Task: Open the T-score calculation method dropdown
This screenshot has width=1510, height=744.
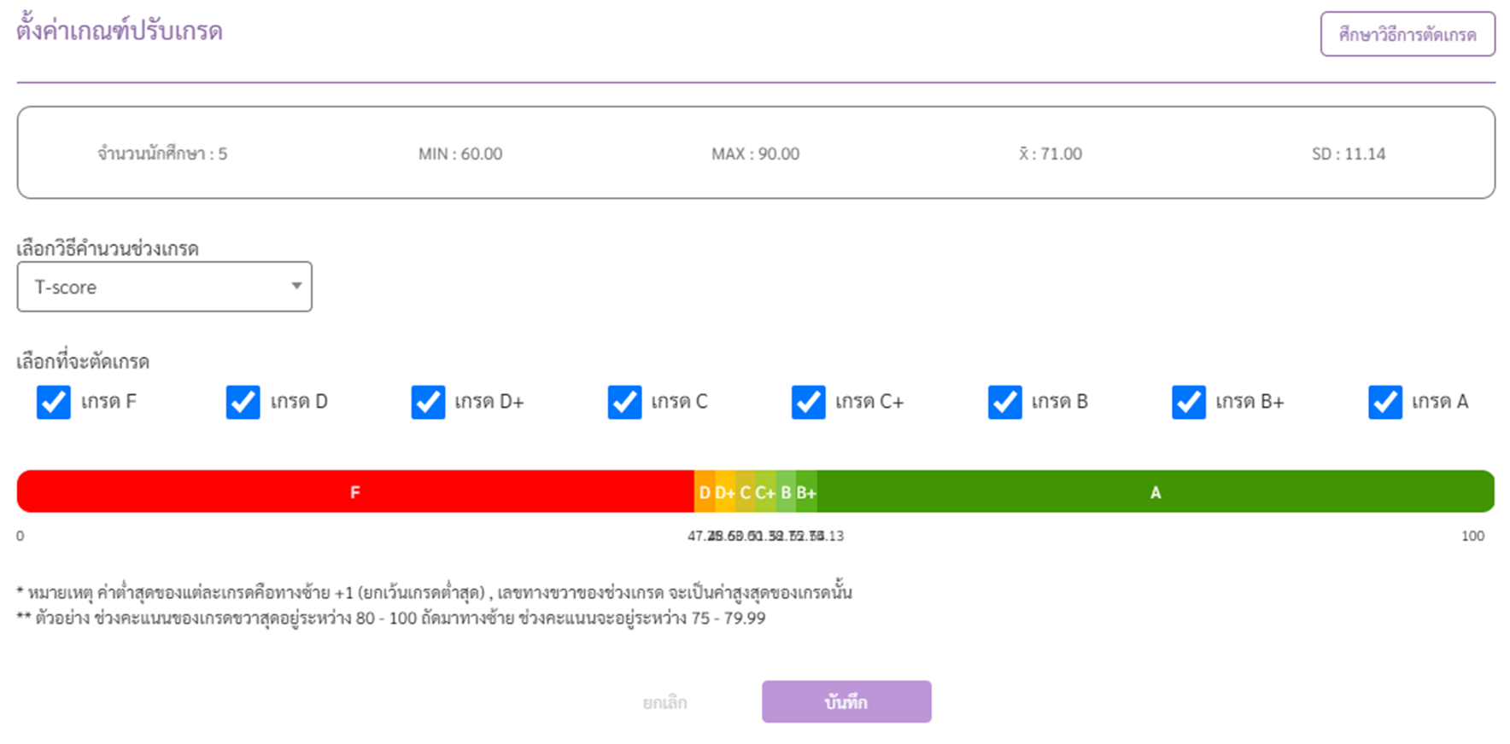Action: tap(165, 287)
